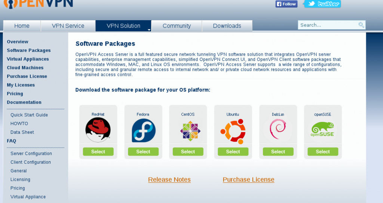This screenshot has width=383, height=203.
Task: Open Software Packages in the sidebar
Action: pos(29,50)
